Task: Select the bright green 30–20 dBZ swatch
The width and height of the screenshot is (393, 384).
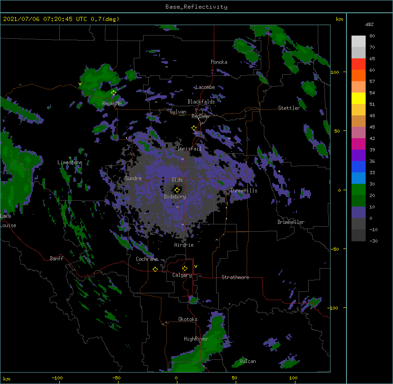Action: [358, 190]
